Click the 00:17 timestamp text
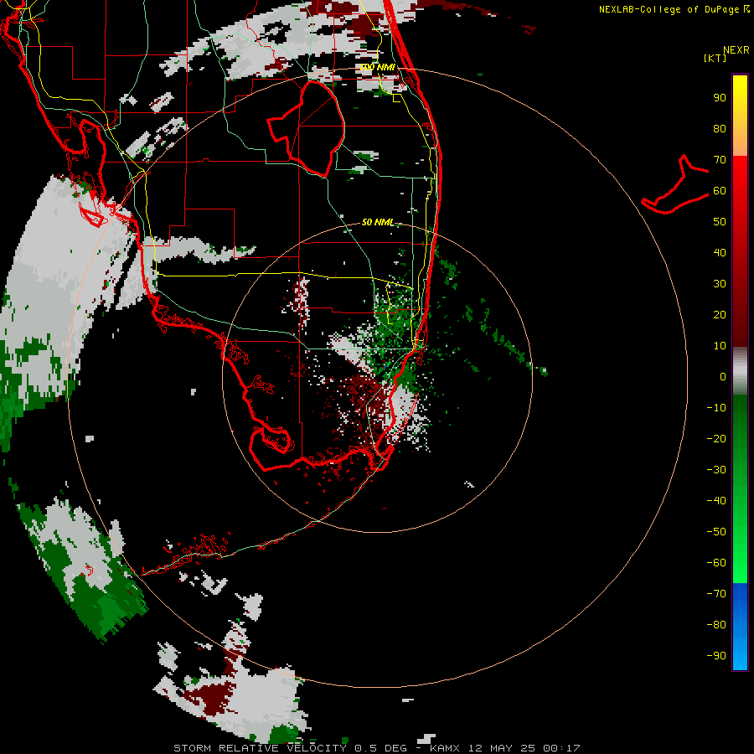The image size is (754, 754). (x=561, y=748)
